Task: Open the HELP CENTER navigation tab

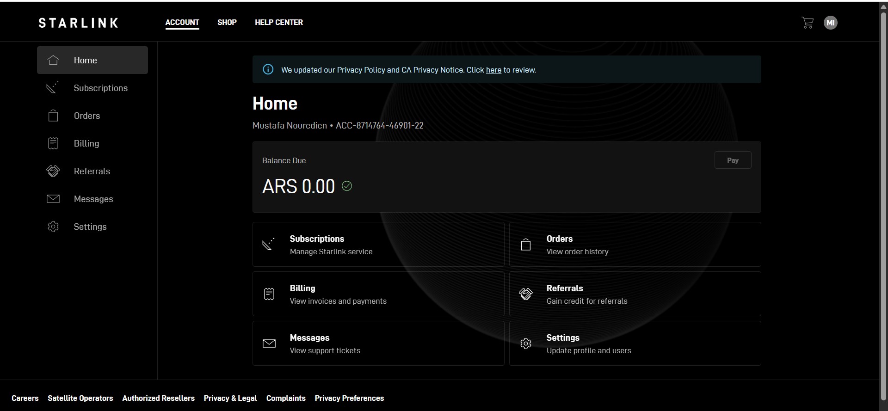Action: point(279,22)
